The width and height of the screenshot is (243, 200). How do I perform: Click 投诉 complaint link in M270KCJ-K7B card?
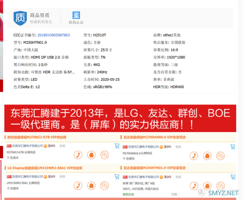point(63,146)
